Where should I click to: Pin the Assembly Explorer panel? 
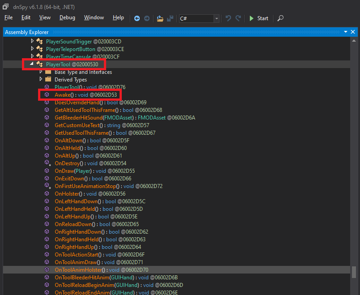coord(345,32)
